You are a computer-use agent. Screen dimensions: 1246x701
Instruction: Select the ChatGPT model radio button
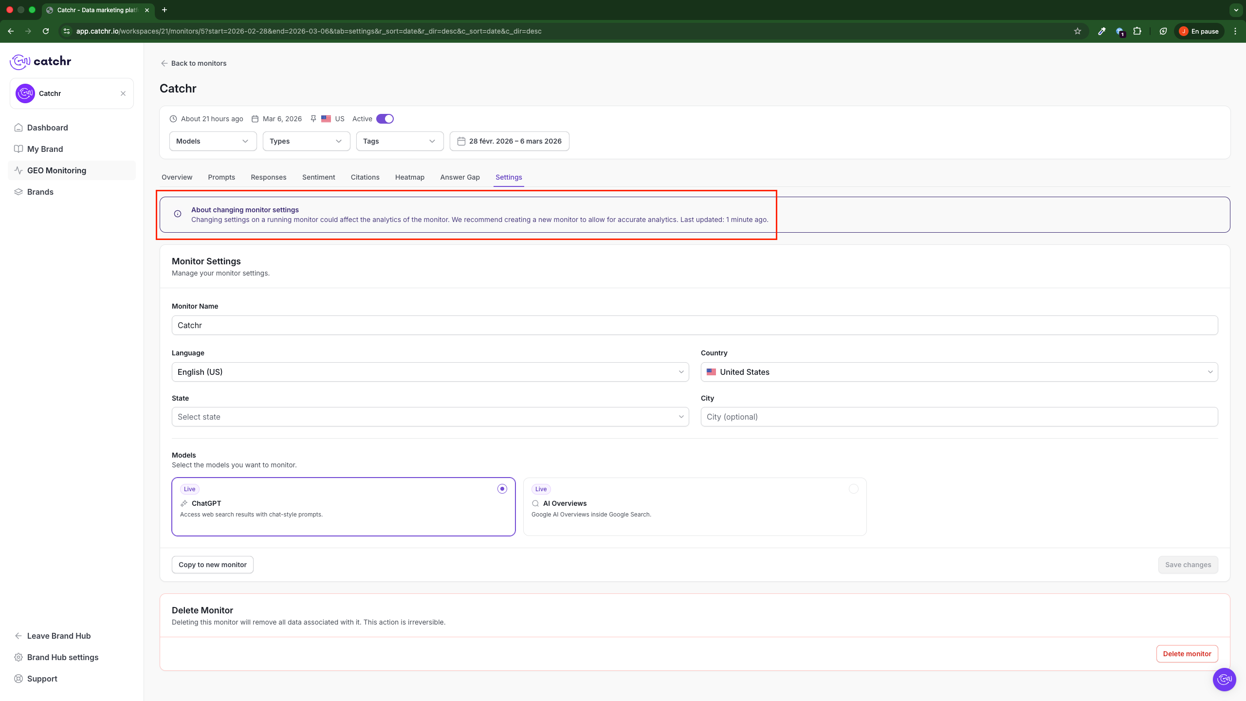[502, 489]
